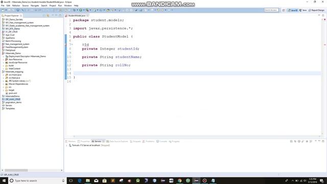This screenshot has height=184, width=327.
Task: Open the Mail app from the taskbar
Action: (96, 180)
